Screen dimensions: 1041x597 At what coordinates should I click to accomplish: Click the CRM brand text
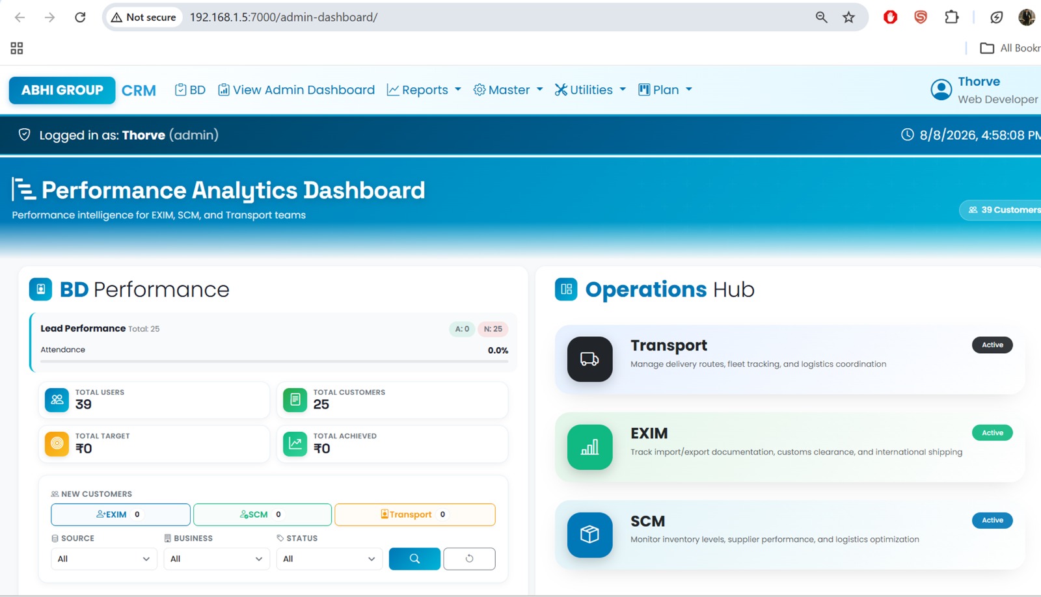click(x=139, y=90)
